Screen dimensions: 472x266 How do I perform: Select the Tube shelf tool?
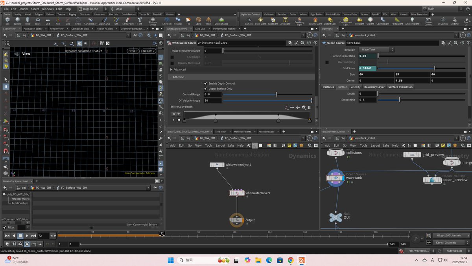pos(28,21)
